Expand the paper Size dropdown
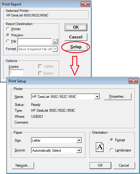The height and width of the screenshot is (174, 140). [x=79, y=140]
